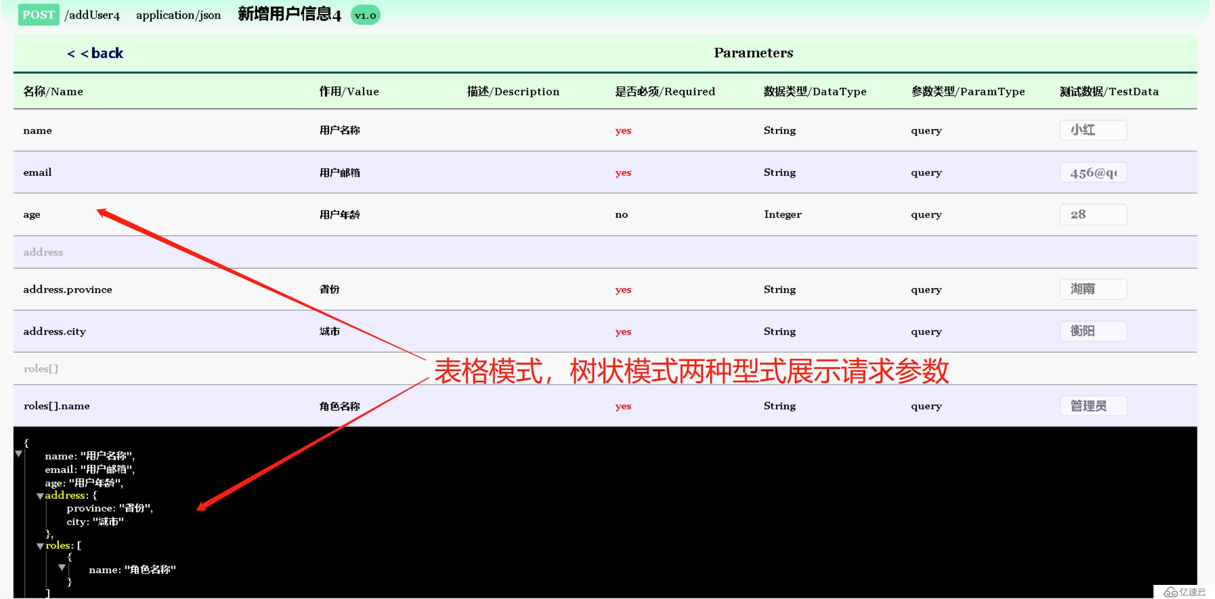1215x599 pixels.
Task: Click the 新增用户信息4 API title
Action: [290, 14]
